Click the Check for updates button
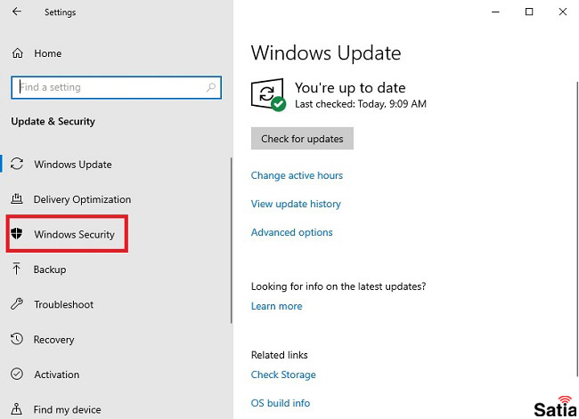 [302, 139]
